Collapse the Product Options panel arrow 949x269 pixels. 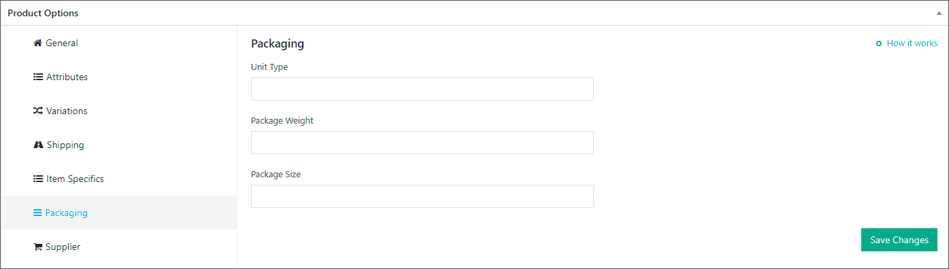939,13
